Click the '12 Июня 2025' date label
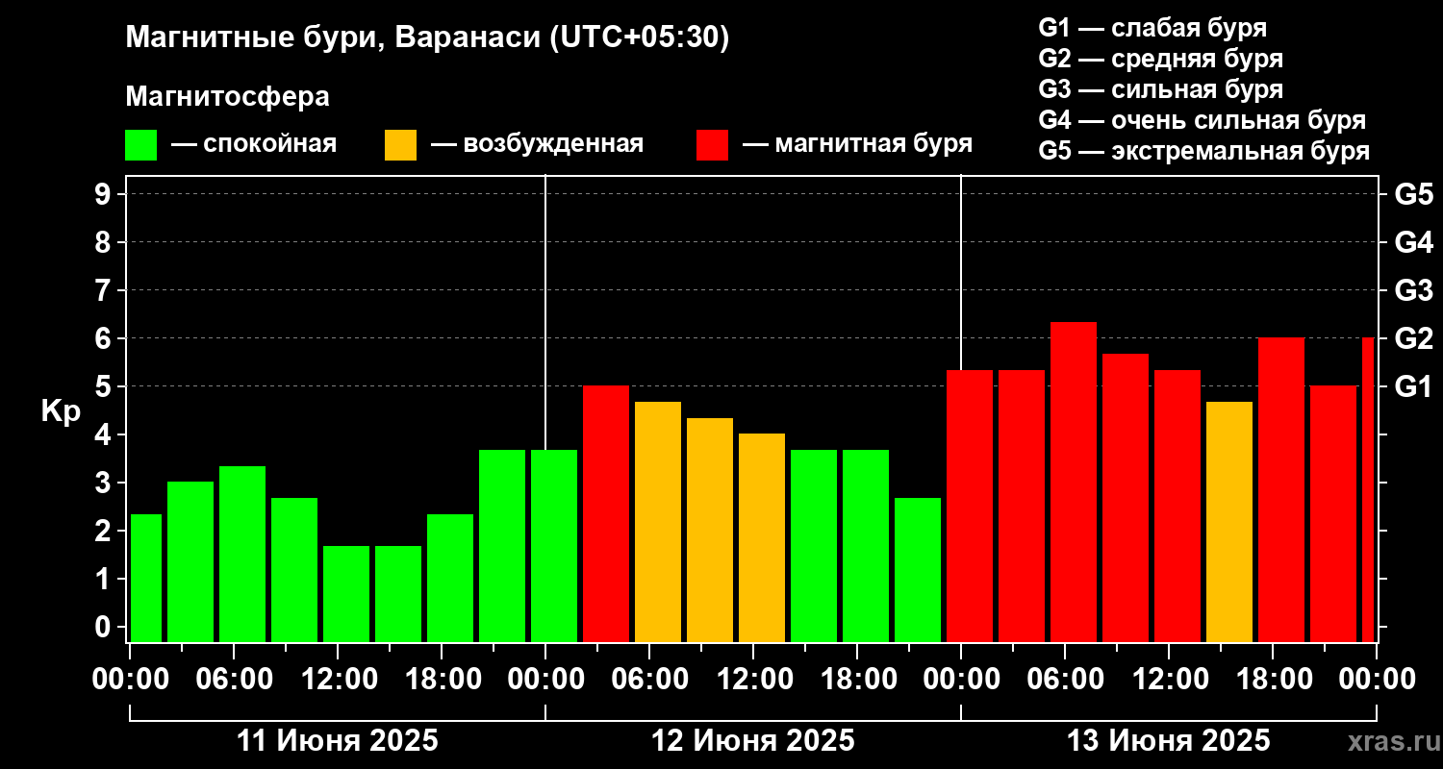 753,741
